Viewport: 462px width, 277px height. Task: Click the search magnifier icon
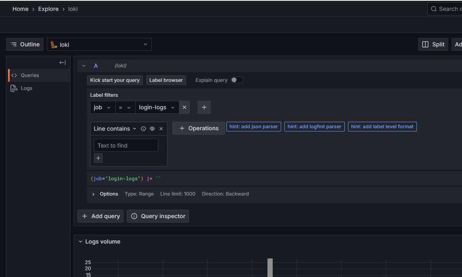click(434, 9)
